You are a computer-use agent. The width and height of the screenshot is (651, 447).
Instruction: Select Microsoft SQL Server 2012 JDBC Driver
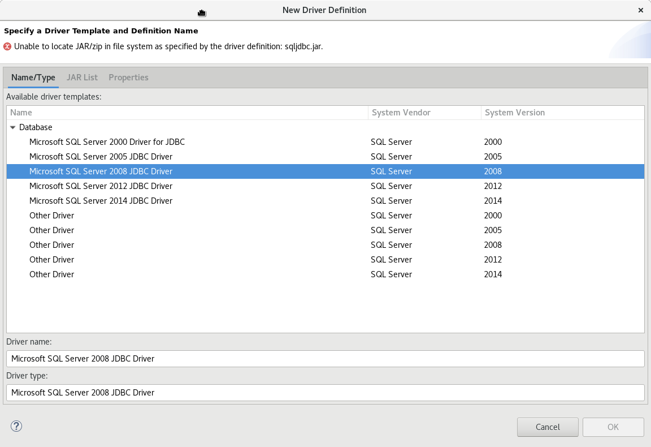pos(101,186)
